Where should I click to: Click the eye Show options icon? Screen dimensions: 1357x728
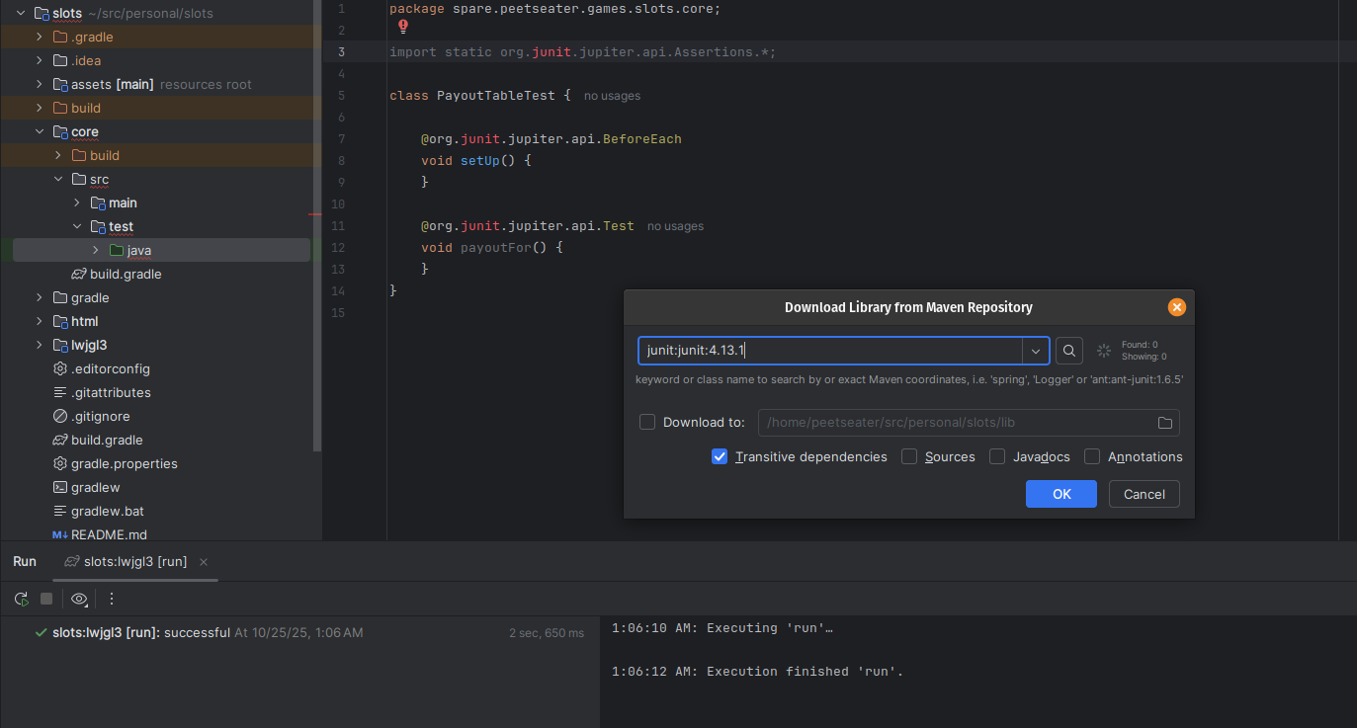tap(79, 599)
